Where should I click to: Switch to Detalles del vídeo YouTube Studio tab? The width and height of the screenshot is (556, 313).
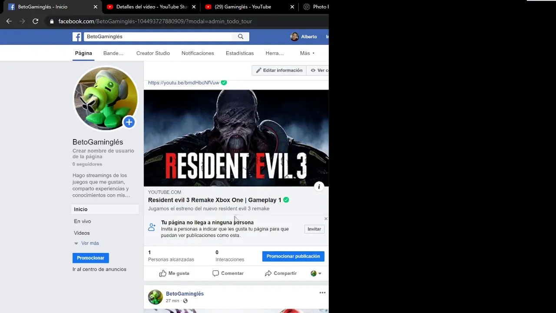pyautogui.click(x=151, y=7)
